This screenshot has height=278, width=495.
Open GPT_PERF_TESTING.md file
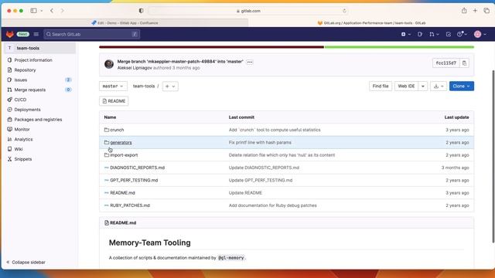click(134, 180)
